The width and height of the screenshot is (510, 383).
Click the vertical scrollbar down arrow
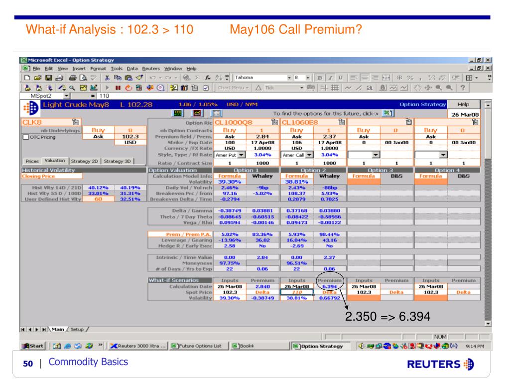(x=488, y=324)
